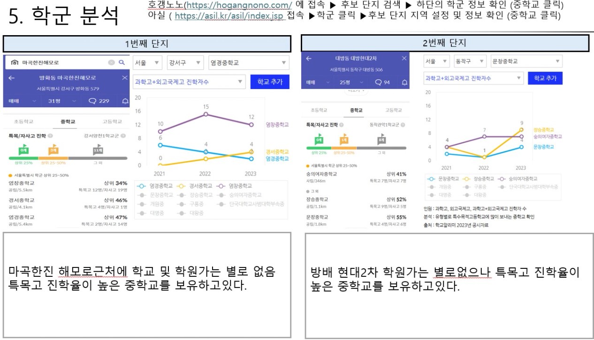Toggle the 경서중학교 legend entry under the 강서구 chart
This screenshot has width=594, height=340.
195,186
